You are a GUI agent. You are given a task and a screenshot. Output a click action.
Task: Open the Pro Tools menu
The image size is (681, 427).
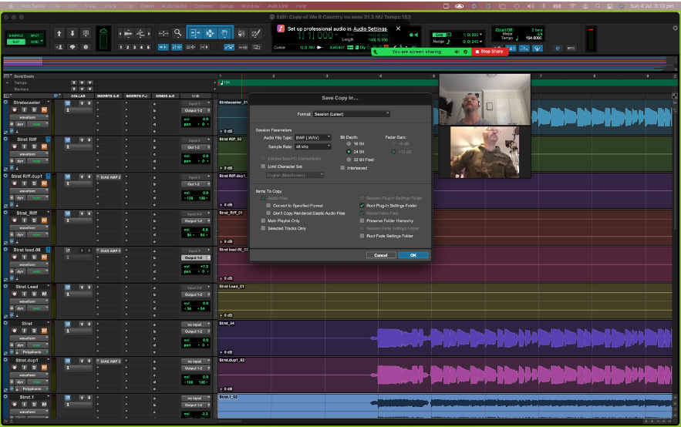tap(33, 6)
